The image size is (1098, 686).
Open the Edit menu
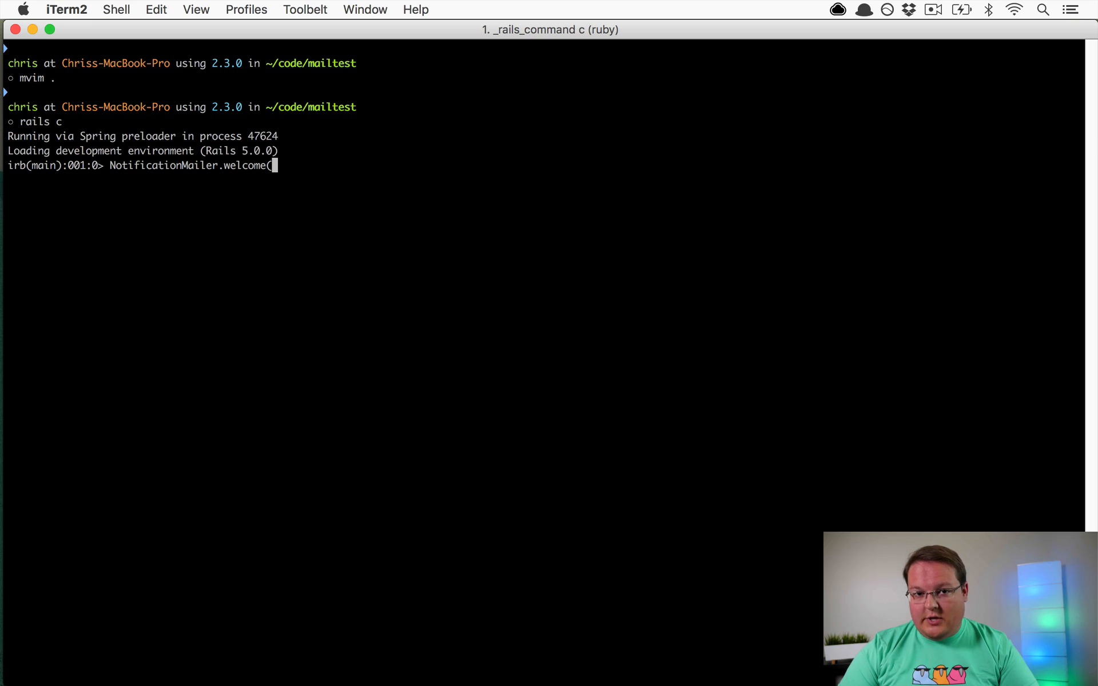(x=156, y=9)
